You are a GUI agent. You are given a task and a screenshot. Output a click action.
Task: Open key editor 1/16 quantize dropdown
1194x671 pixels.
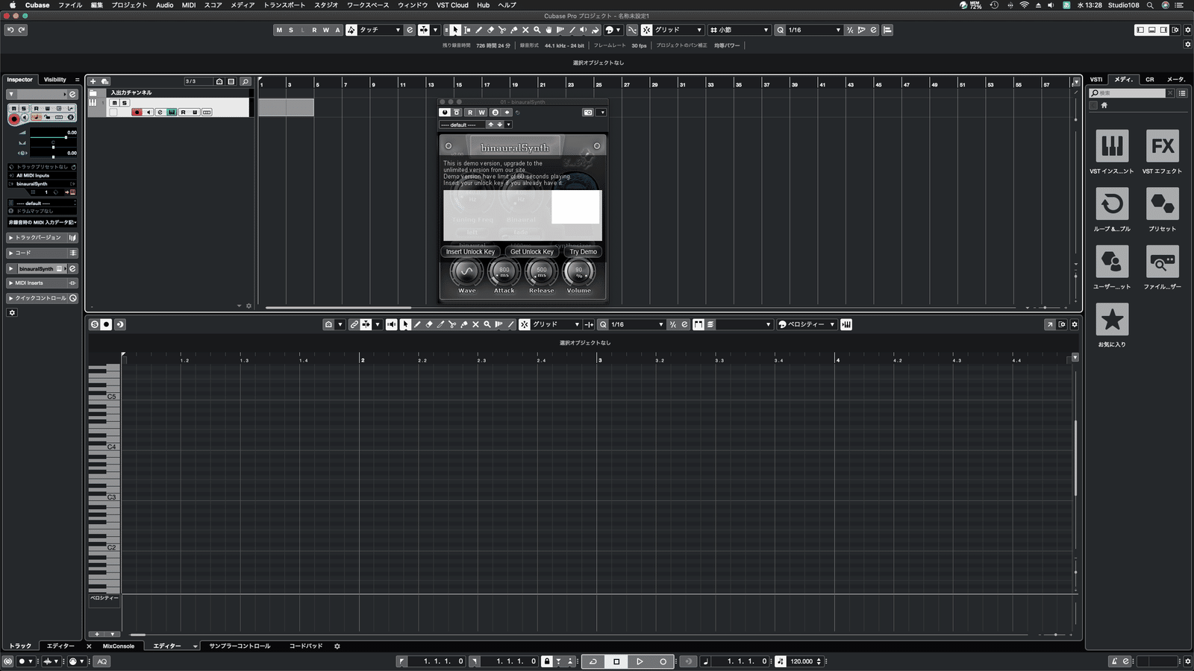637,324
